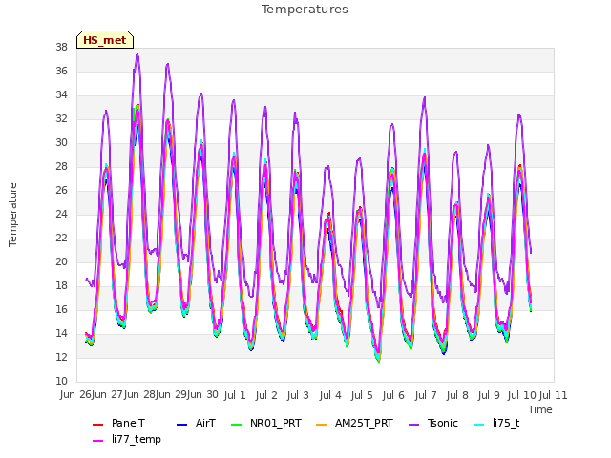Click the 30 y-axis tick label
Viewport: 611px width, 458px height.
[61, 143]
